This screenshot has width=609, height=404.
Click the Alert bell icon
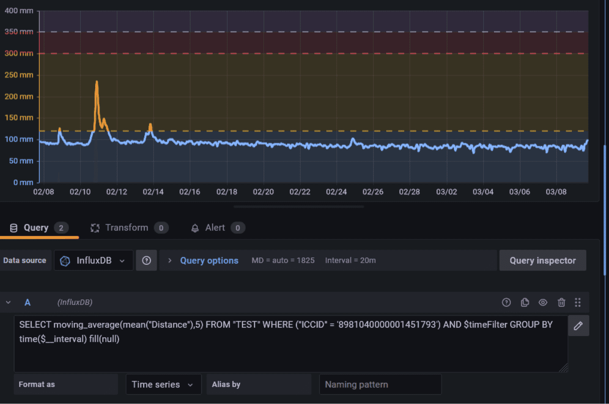click(195, 228)
